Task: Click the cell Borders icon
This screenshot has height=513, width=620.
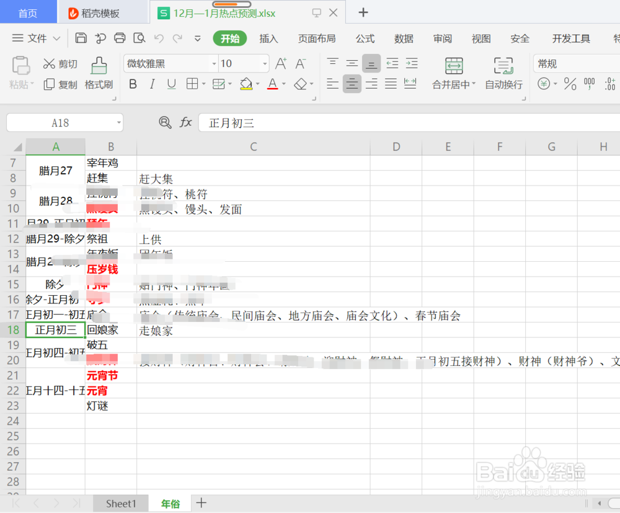Action: 192,84
